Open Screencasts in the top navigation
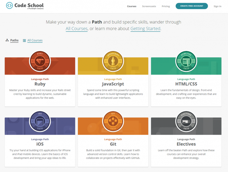228x172 pixels. click(x=149, y=6)
